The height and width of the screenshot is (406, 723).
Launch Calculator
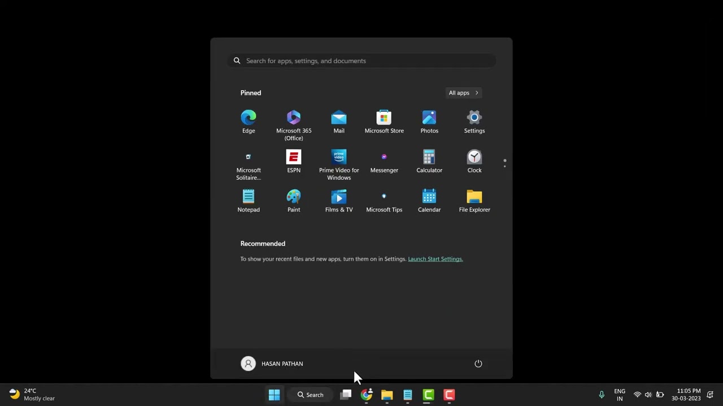[x=429, y=162]
